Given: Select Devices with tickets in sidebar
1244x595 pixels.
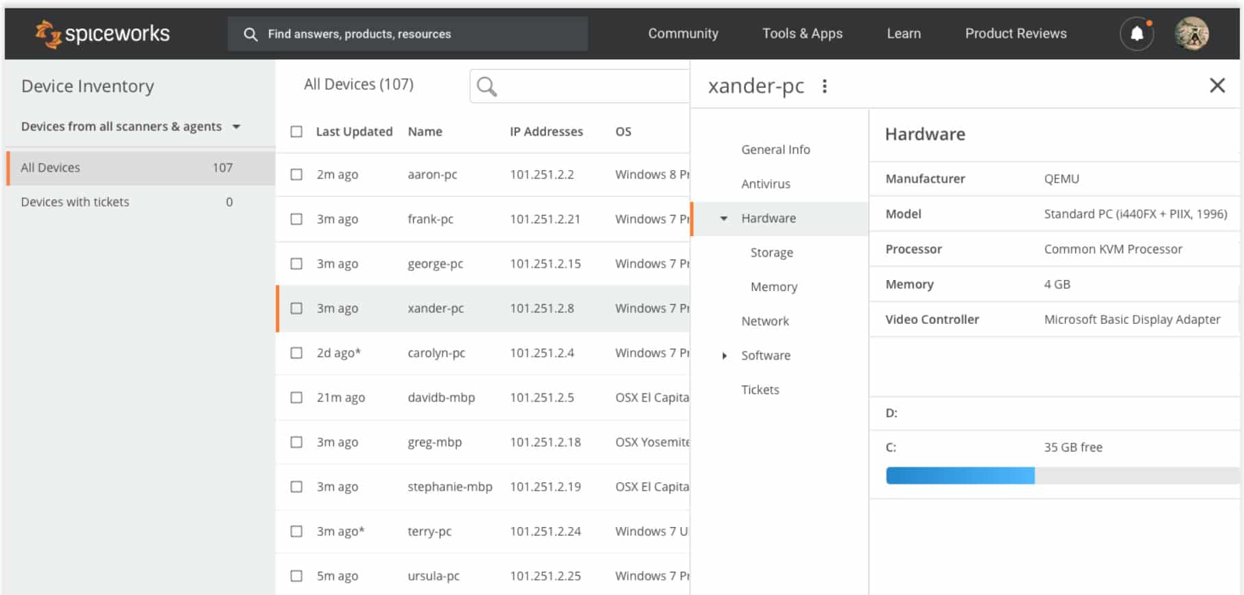Looking at the screenshot, I should (x=141, y=202).
